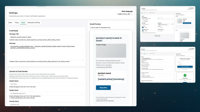Click the Unsubscribe from this notification link
This screenshot has width=200, height=112.
point(105,101)
